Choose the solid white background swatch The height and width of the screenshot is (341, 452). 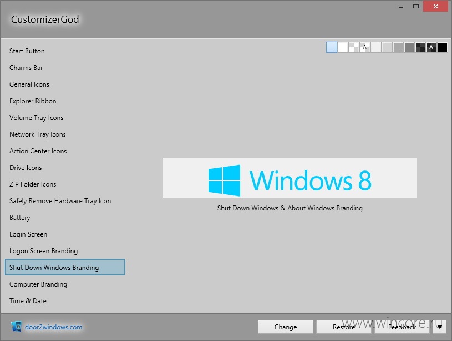342,47
